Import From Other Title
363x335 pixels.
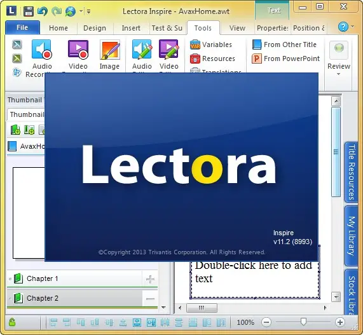click(284, 44)
